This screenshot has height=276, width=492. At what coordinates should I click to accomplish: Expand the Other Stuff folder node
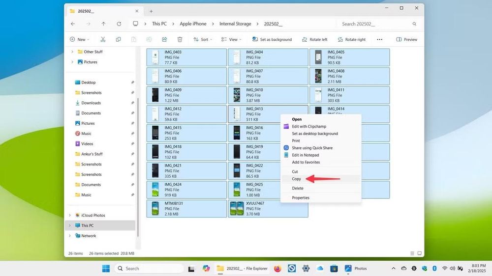tap(72, 52)
